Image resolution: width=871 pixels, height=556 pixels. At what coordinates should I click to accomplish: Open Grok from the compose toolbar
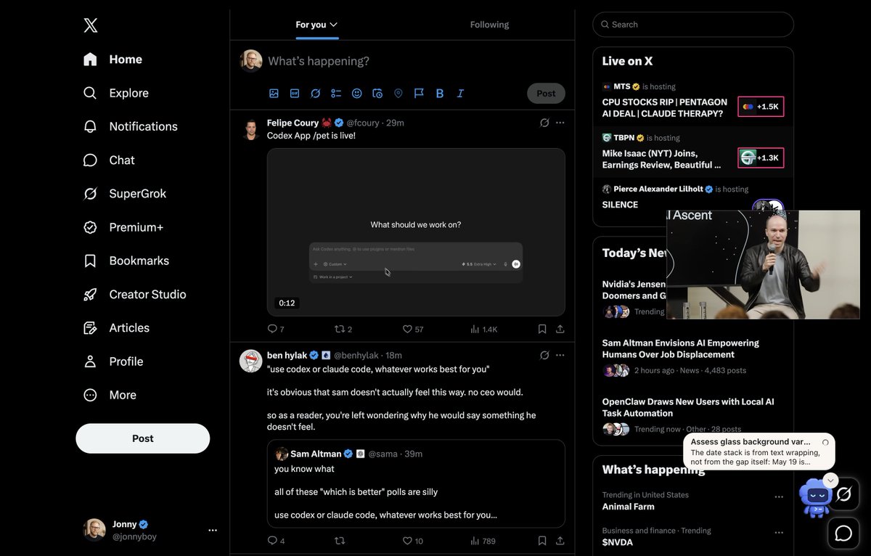315,93
